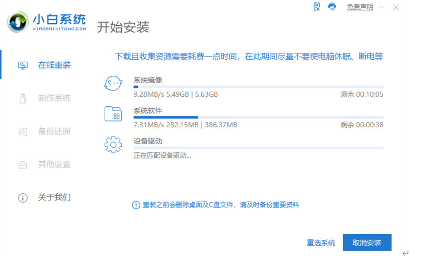Click the 系统软件 folder icon
The image size is (422, 256).
(x=114, y=114)
